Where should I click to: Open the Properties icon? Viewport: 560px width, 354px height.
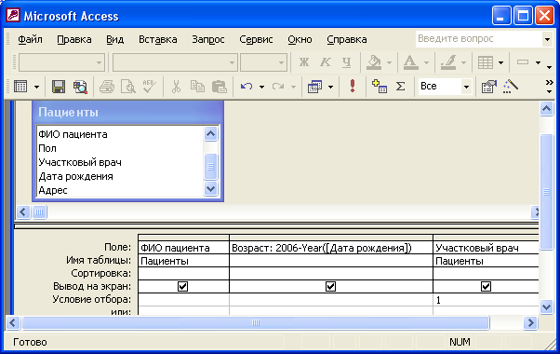pyautogui.click(x=489, y=87)
